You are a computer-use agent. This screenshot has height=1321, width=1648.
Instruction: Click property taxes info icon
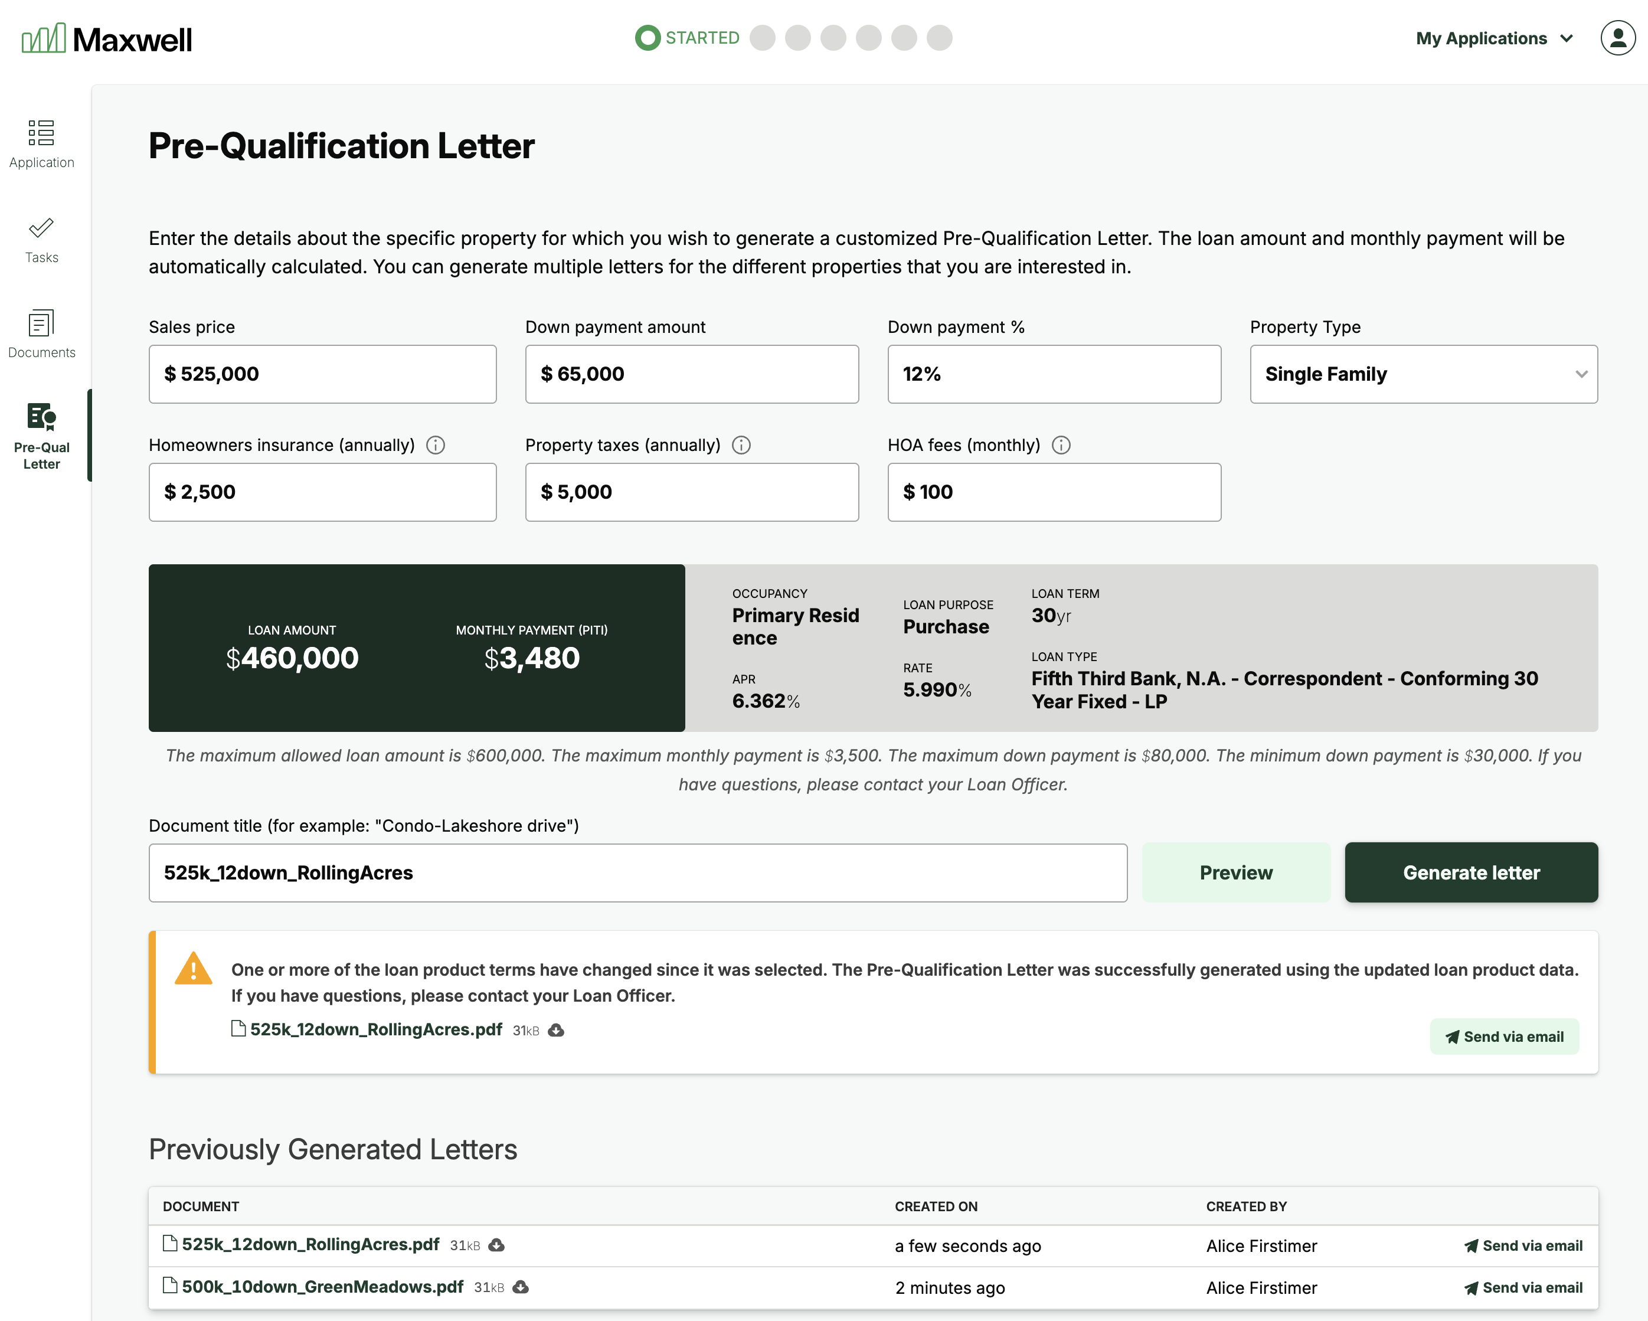click(x=741, y=445)
